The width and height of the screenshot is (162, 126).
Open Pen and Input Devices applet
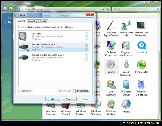pos(111,29)
